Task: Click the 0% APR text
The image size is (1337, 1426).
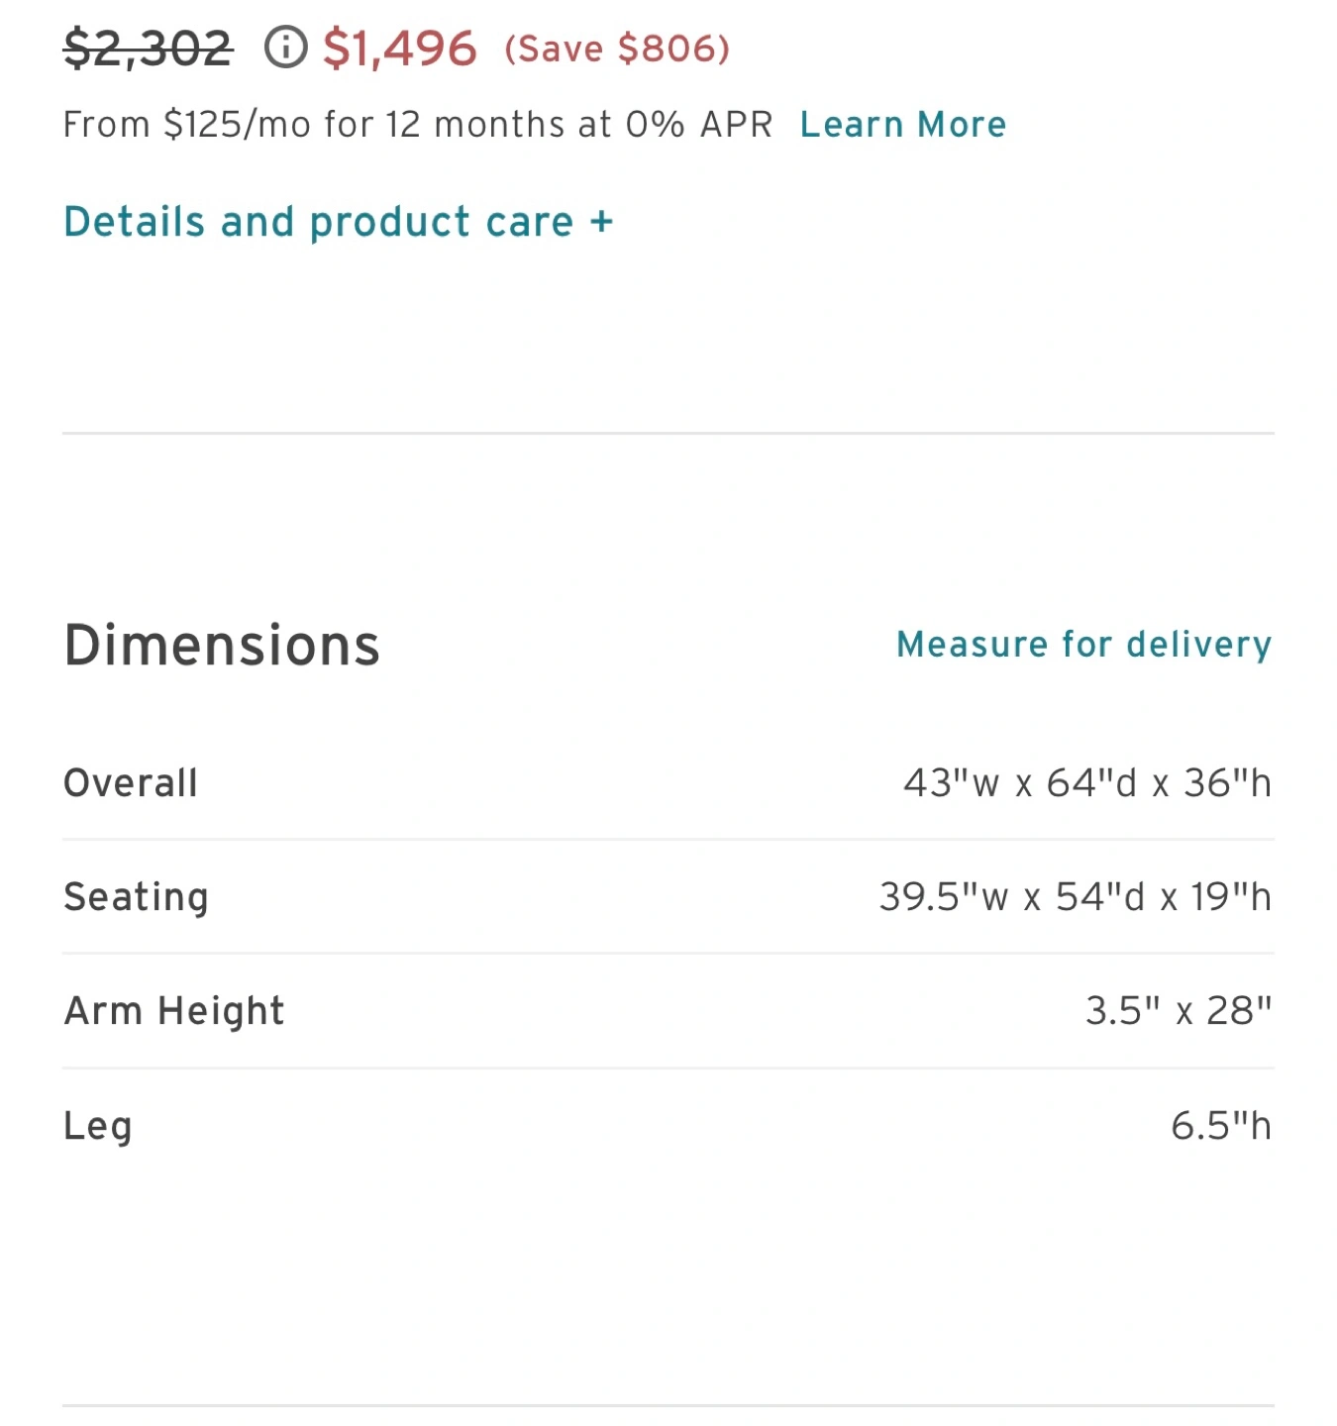Action: click(x=698, y=125)
